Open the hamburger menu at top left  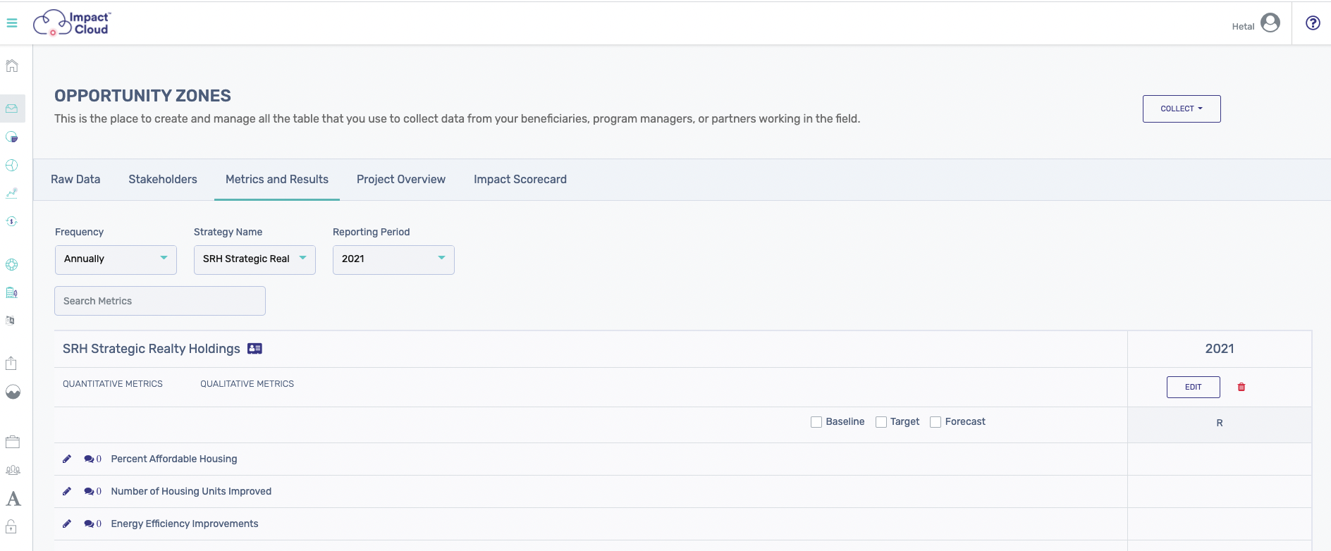tap(12, 23)
